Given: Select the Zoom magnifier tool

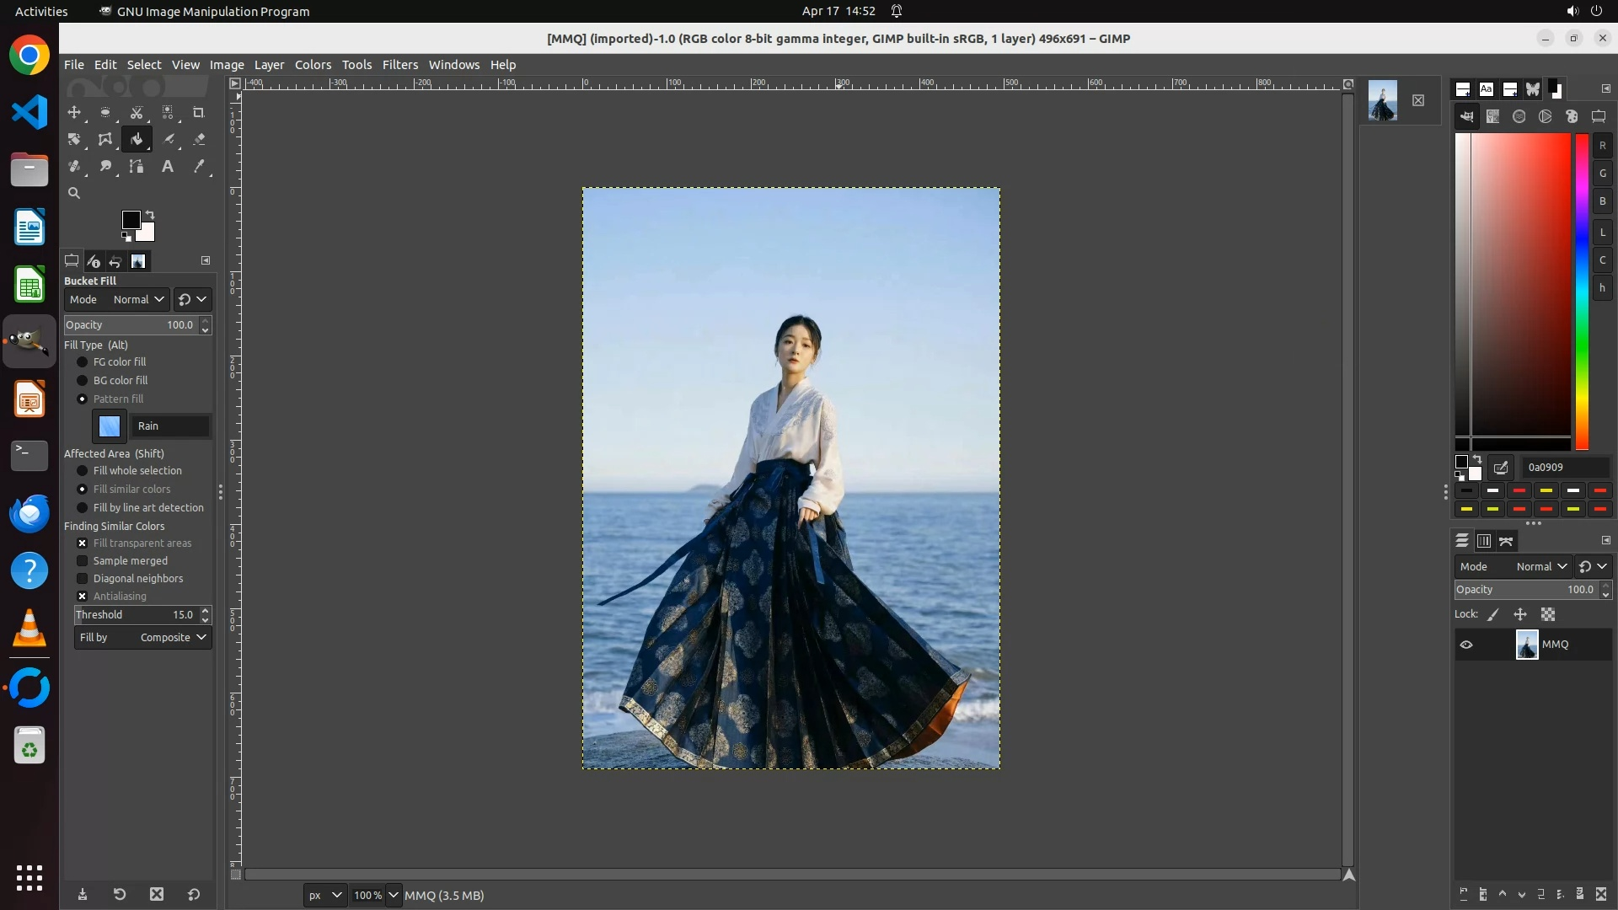Looking at the screenshot, I should click(74, 193).
